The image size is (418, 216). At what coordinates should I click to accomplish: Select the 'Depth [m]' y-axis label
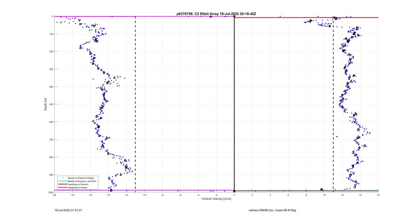(46, 104)
